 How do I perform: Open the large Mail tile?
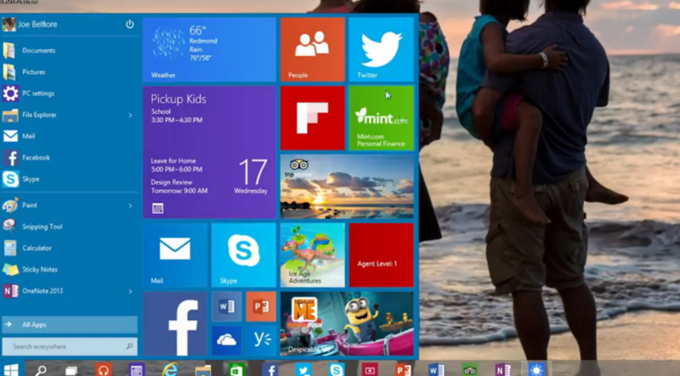tap(175, 255)
